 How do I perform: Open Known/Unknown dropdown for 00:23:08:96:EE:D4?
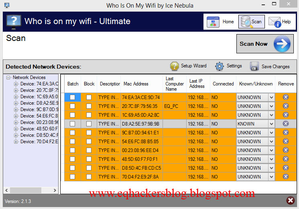click(271, 150)
